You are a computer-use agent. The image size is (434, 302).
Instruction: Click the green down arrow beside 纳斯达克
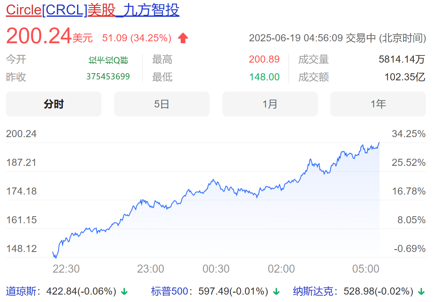click(x=421, y=292)
